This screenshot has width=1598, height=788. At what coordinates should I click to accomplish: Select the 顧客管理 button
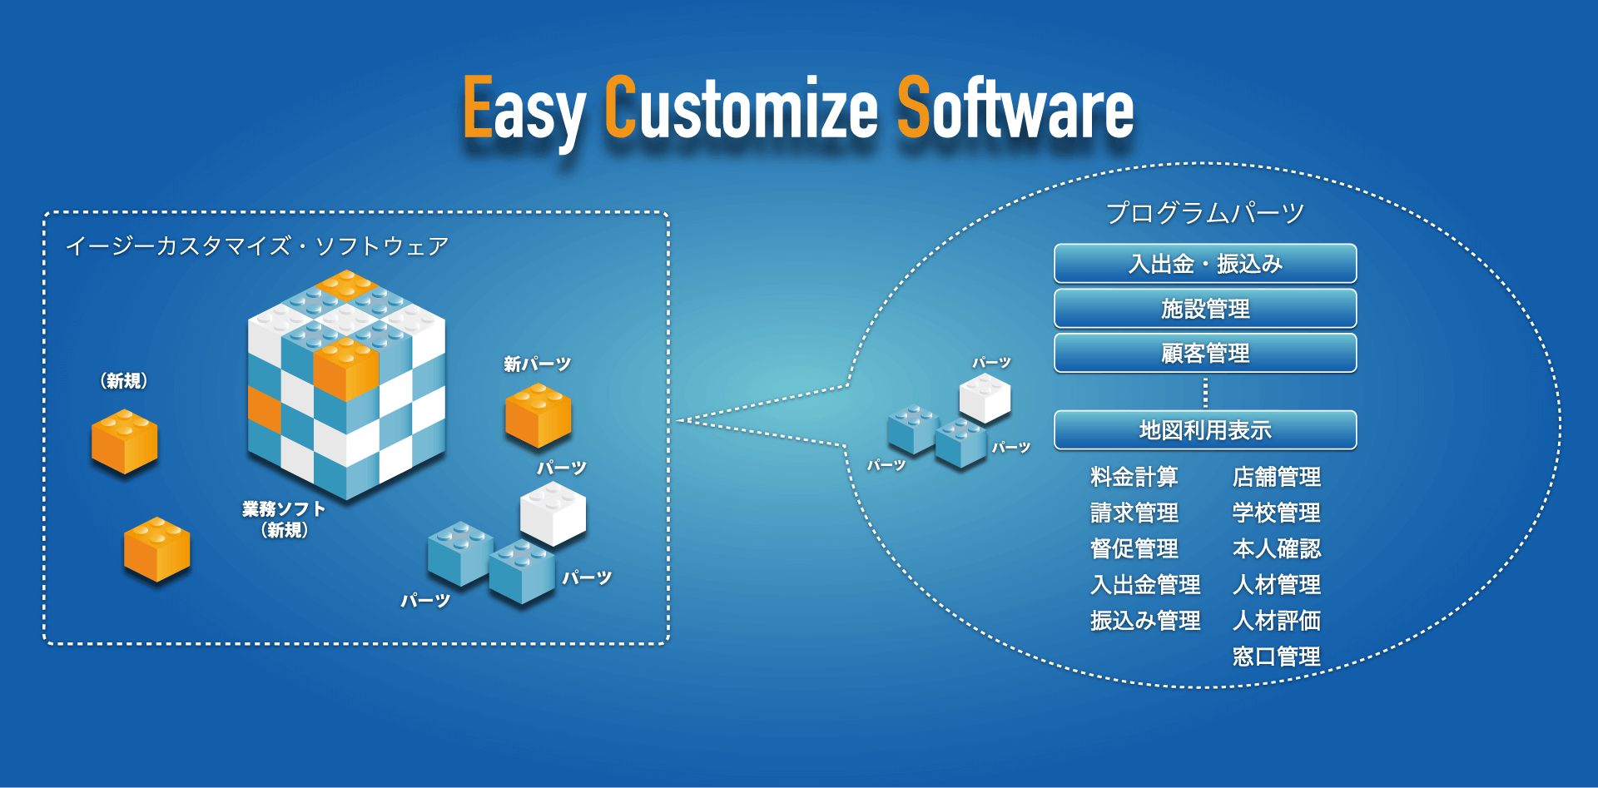1205,353
